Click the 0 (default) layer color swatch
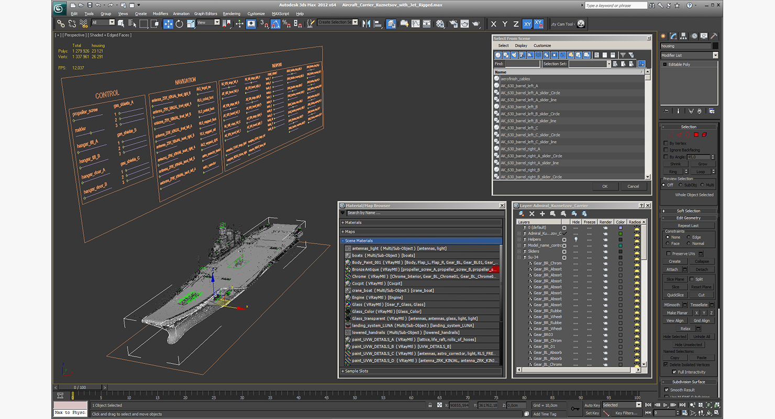This screenshot has width=775, height=419. pos(621,228)
